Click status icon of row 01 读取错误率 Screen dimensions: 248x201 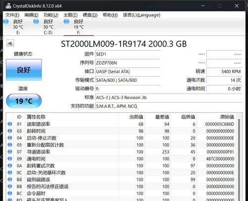[x=10, y=124]
